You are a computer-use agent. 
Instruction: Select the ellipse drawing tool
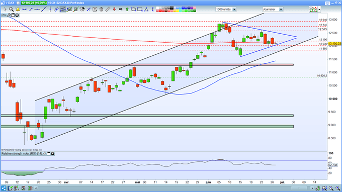coord(133,10)
